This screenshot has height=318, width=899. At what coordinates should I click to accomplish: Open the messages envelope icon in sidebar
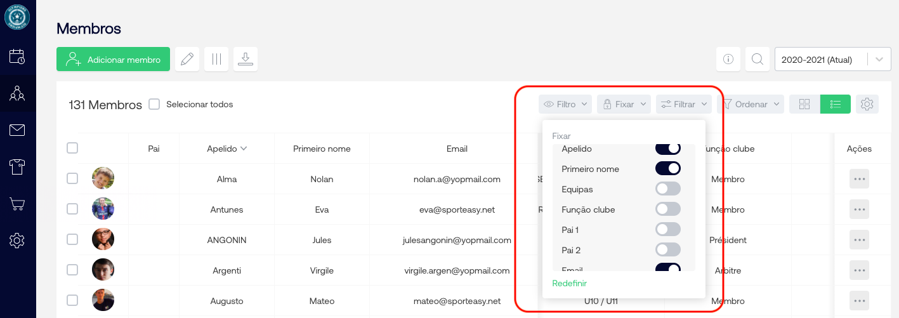point(17,130)
